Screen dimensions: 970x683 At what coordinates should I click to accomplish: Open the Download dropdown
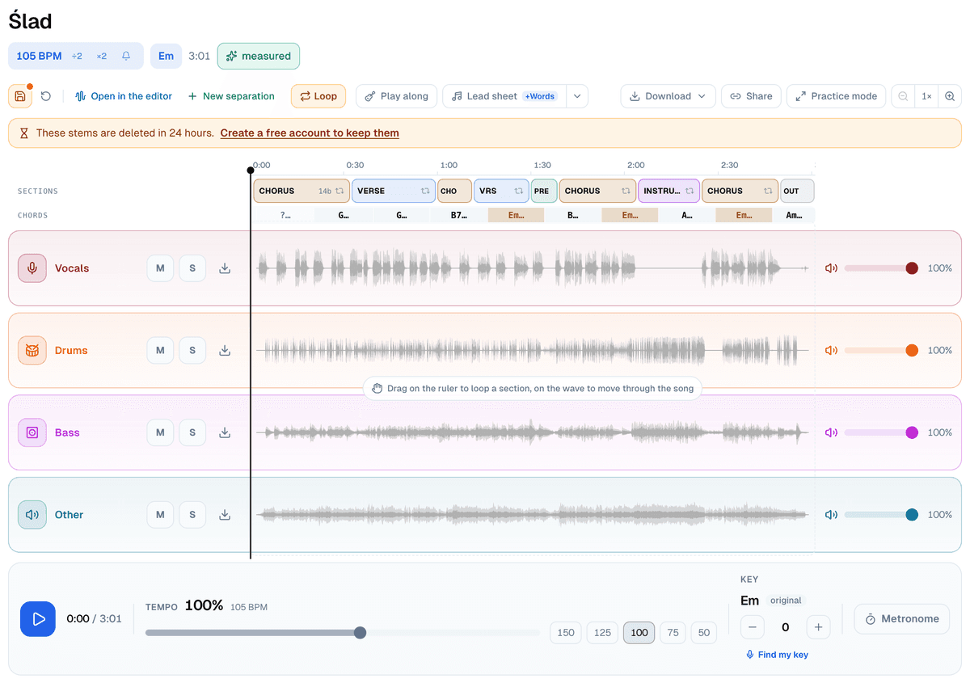(x=668, y=96)
